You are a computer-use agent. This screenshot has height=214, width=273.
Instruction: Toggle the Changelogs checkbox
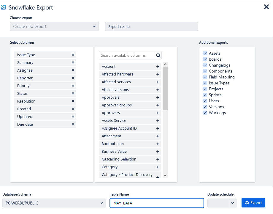click(205, 65)
